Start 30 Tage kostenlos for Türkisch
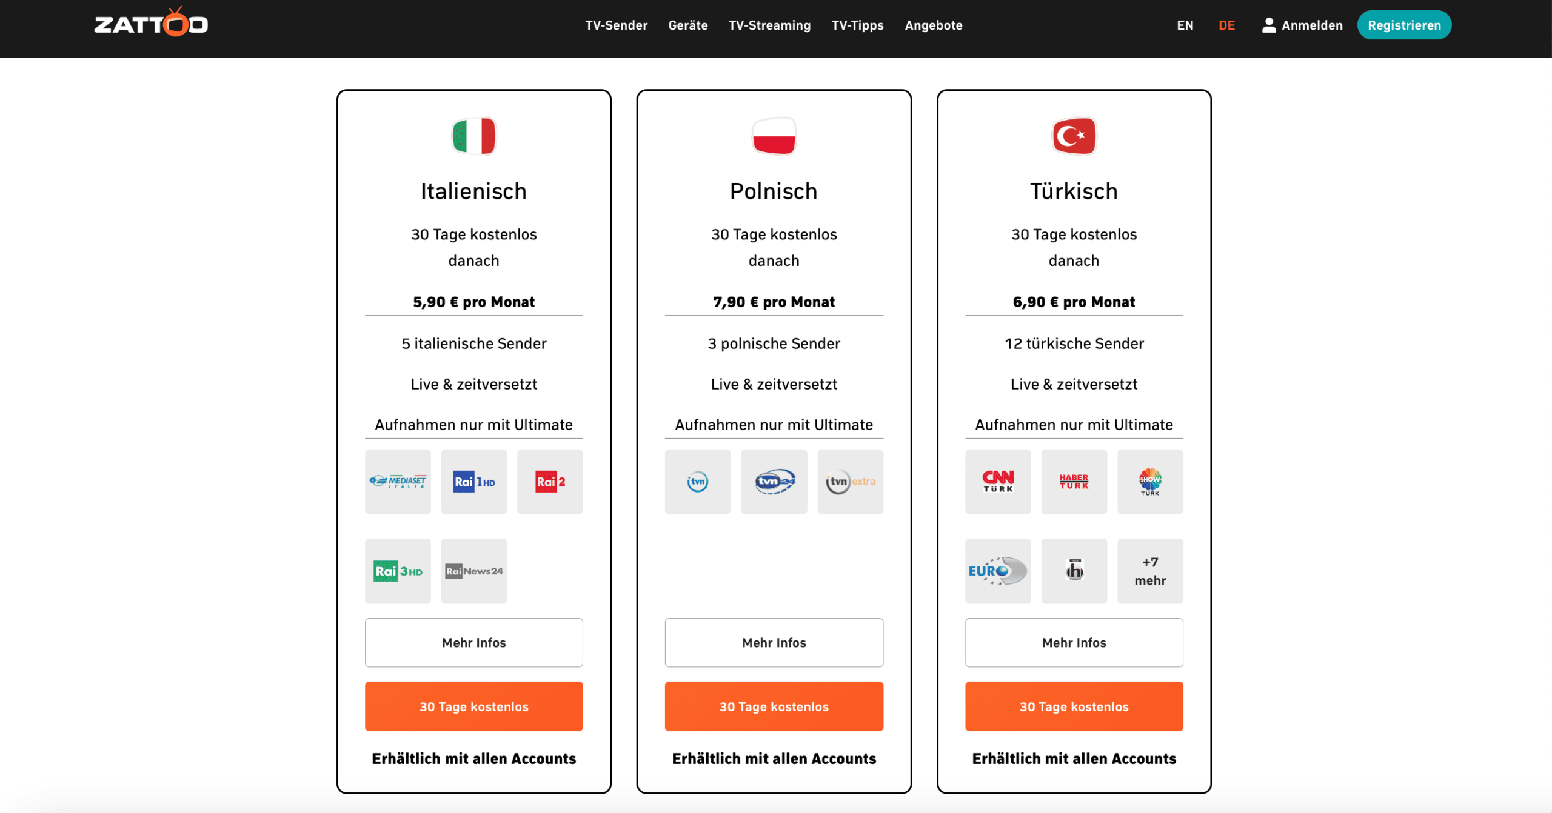 click(1074, 706)
